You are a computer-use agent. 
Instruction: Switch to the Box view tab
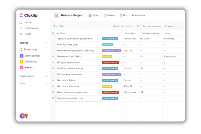click(124, 16)
